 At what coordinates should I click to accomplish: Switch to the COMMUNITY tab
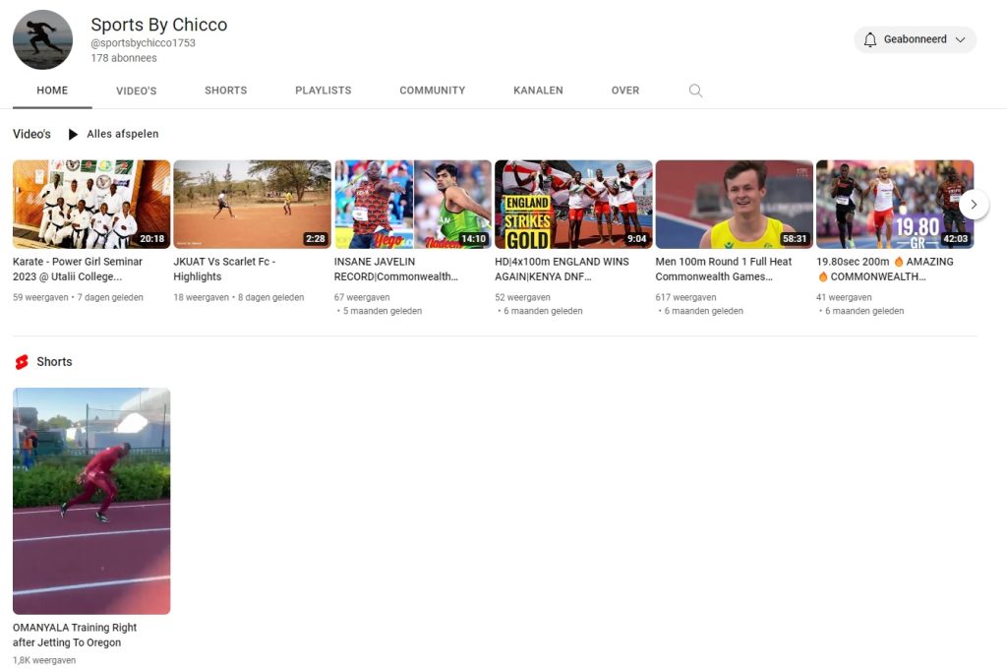pos(432,90)
